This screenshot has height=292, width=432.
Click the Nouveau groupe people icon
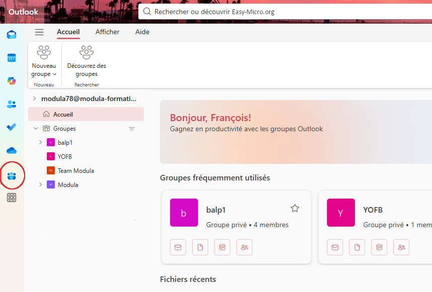[44, 52]
